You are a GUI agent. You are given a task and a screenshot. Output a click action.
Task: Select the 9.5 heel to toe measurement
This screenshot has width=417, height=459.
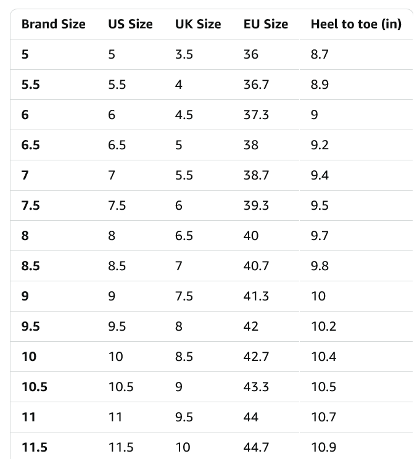pos(320,205)
